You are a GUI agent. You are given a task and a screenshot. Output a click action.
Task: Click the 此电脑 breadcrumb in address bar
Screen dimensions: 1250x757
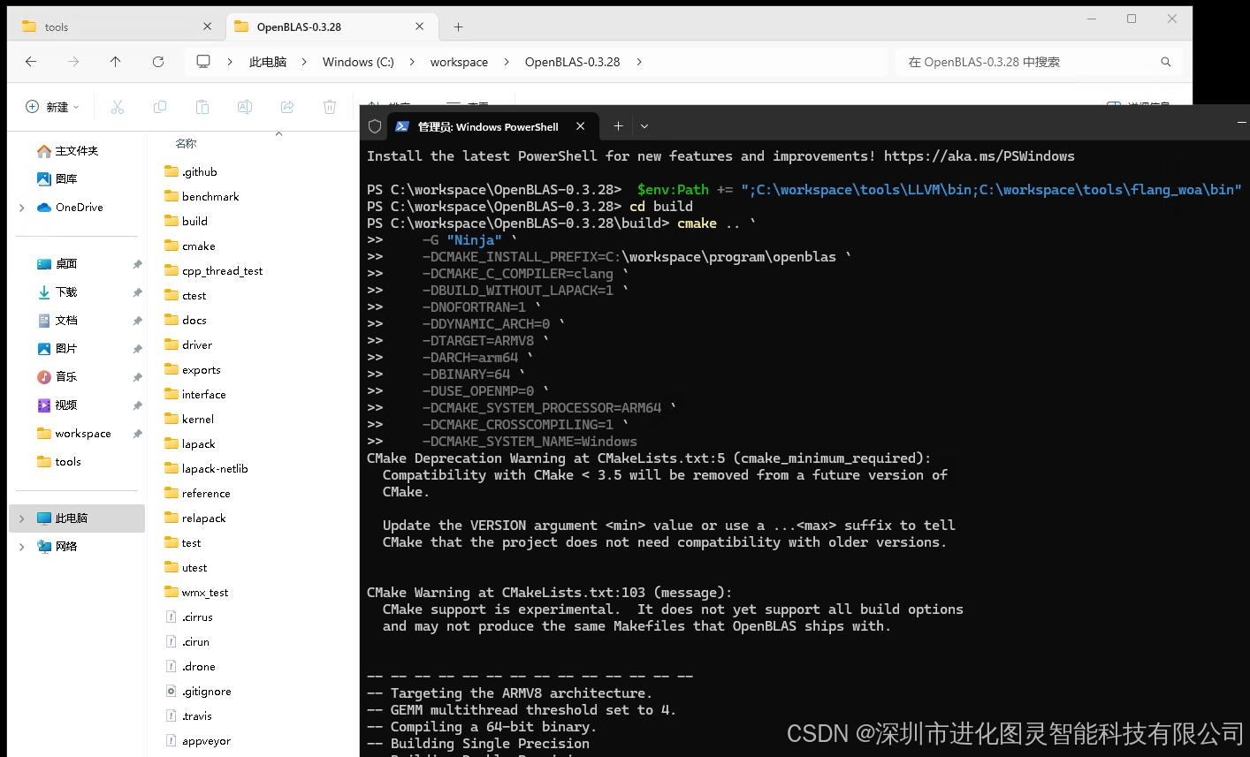(x=268, y=62)
